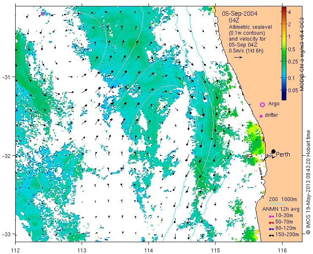313x254 pixels.
Task: Click Rottnest Island outline west of Perth
Action: pos(249,156)
